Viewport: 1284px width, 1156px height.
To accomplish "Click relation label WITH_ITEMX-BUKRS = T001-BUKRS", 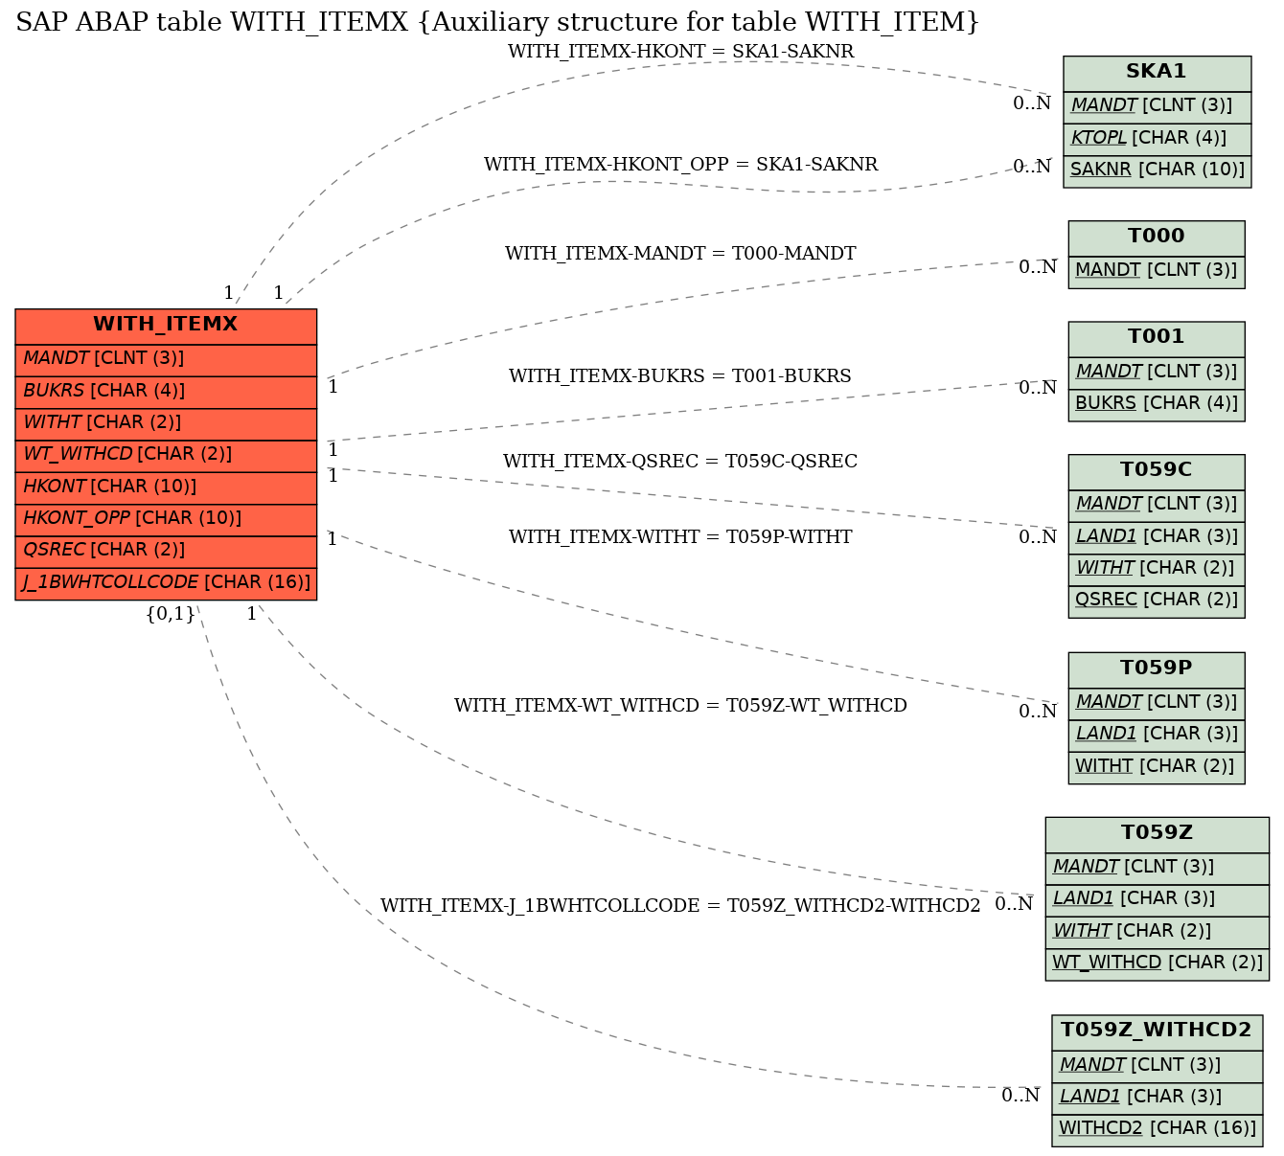I will coord(680,376).
